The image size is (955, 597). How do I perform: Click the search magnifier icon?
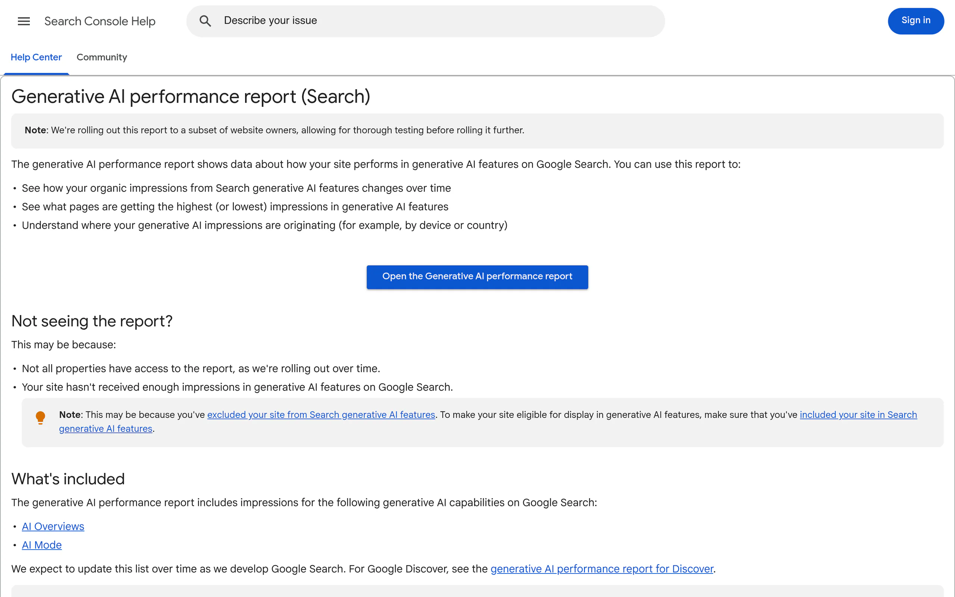[x=205, y=21]
